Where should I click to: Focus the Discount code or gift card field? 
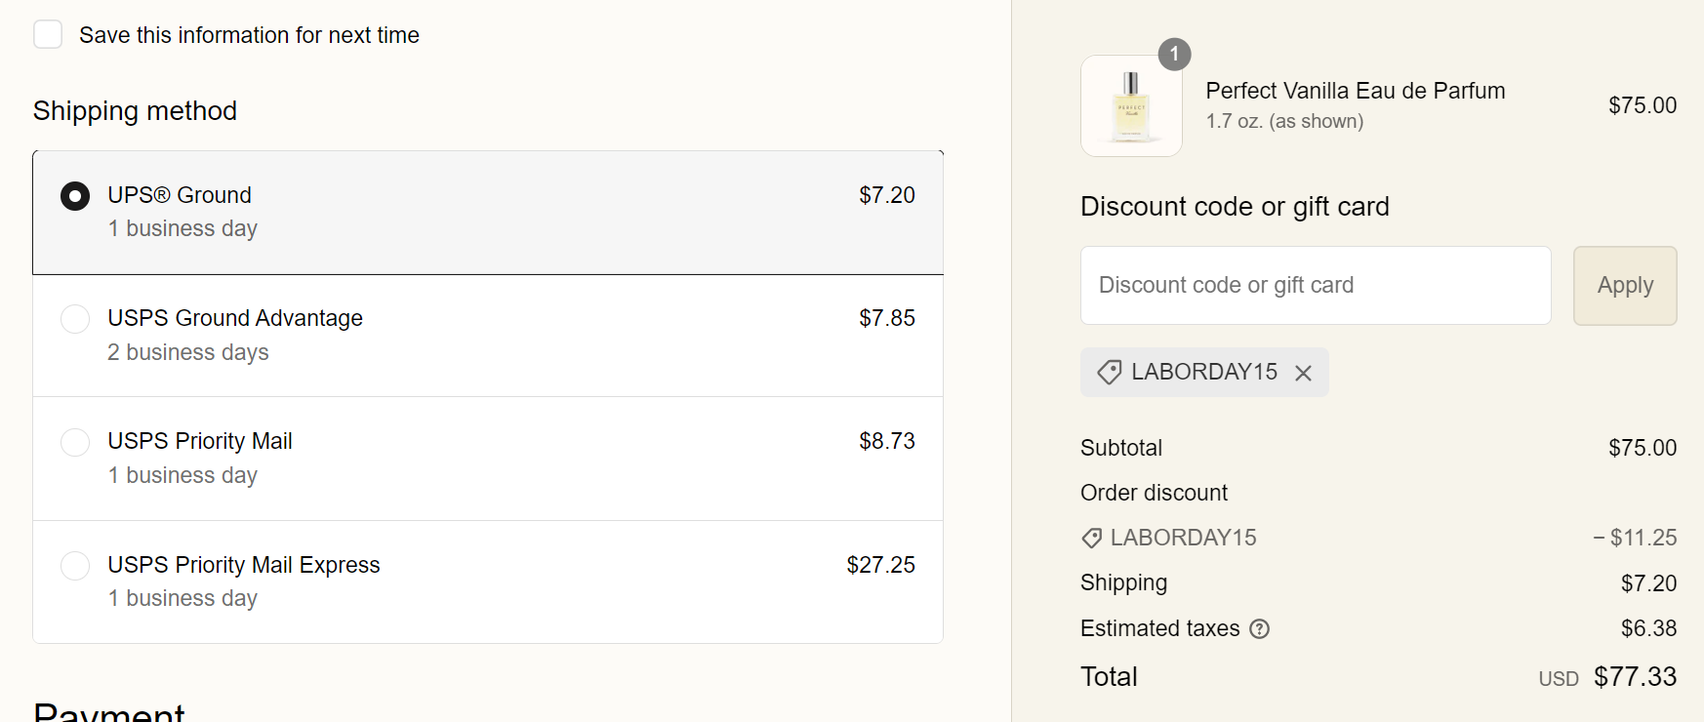1315,285
